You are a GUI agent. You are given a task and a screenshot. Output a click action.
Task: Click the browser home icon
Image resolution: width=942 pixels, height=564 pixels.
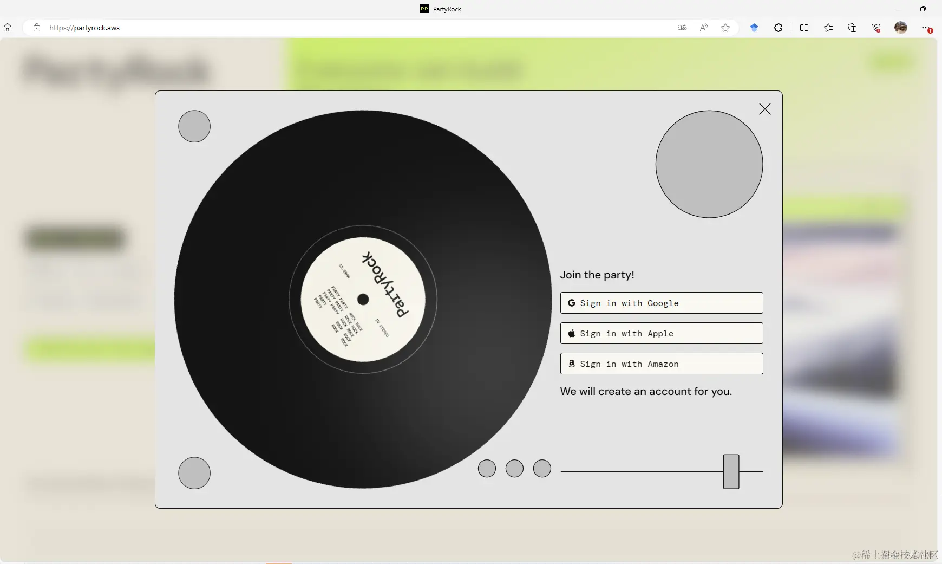pyautogui.click(x=8, y=28)
